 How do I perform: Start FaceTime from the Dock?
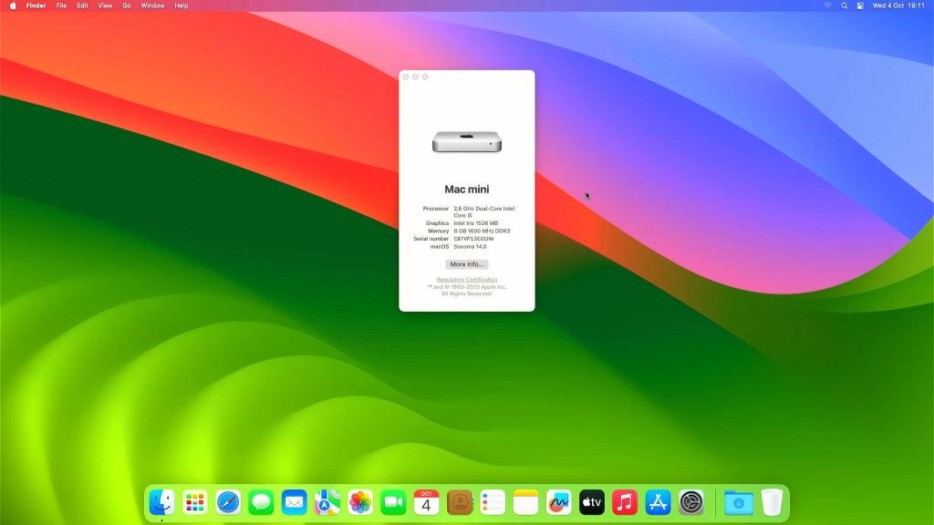coord(393,502)
